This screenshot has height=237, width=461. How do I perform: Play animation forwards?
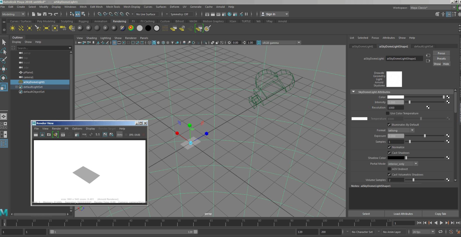441,223
